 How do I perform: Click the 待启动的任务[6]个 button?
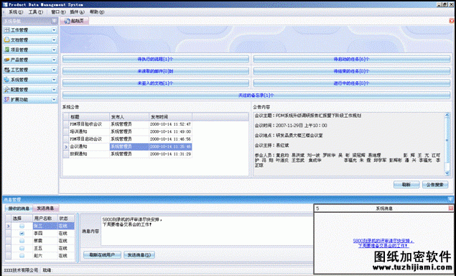[x=352, y=59]
